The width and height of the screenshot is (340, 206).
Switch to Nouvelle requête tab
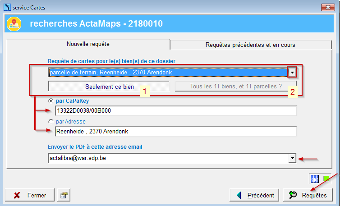(88, 44)
